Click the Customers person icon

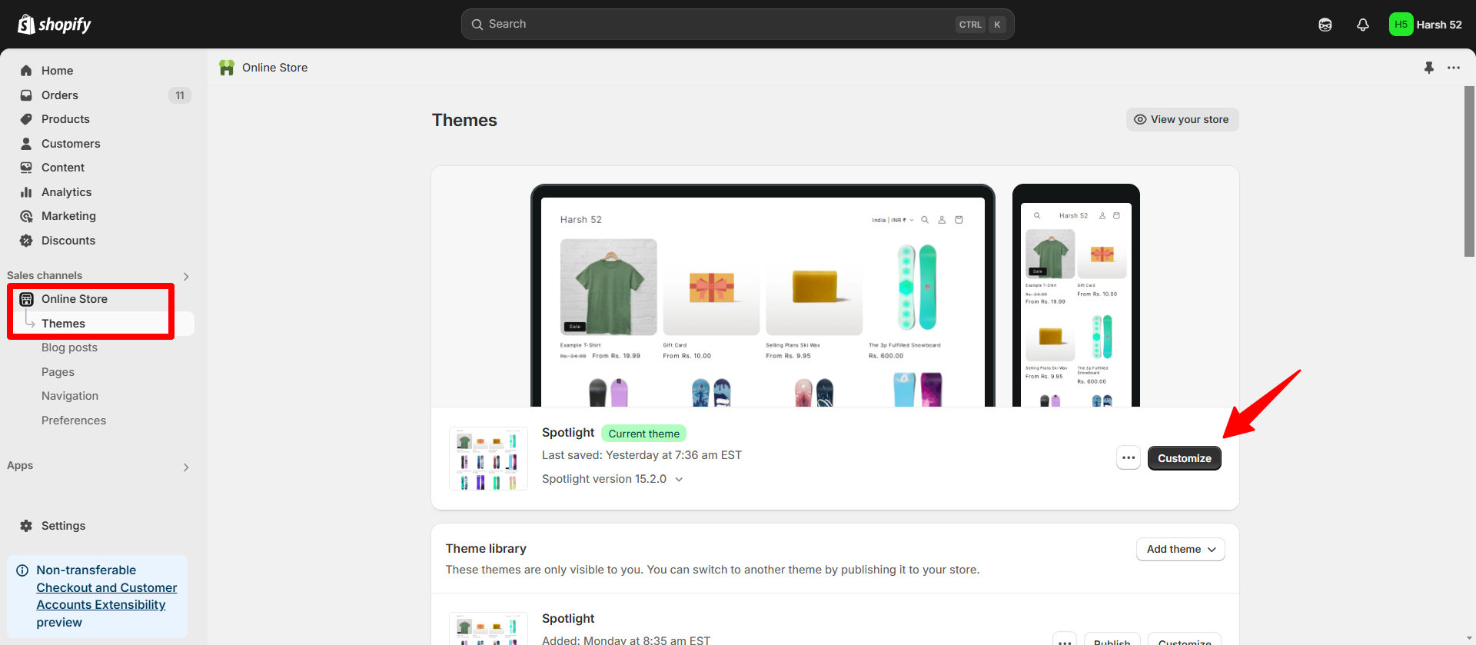pos(26,144)
